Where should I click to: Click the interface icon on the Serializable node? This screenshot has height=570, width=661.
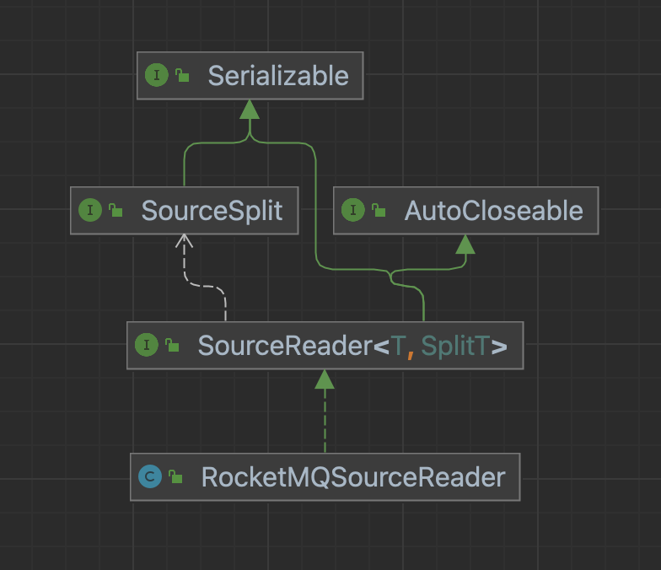click(157, 76)
